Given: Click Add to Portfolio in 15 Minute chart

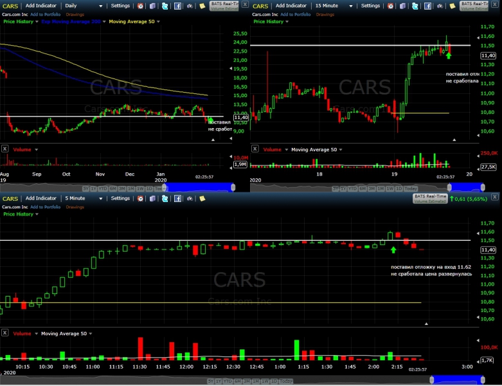Looking at the screenshot, I should pyautogui.click(x=295, y=14).
